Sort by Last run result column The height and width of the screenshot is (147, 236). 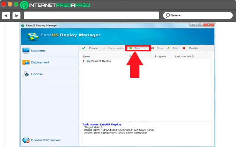tap(185, 56)
